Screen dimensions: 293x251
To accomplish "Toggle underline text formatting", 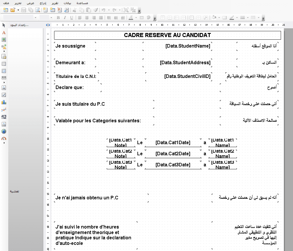I will (72, 18).
